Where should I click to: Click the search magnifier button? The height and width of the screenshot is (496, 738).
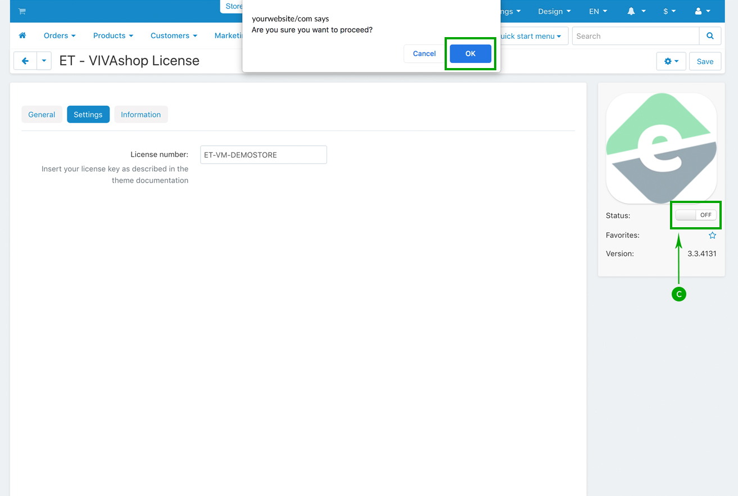[710, 36]
